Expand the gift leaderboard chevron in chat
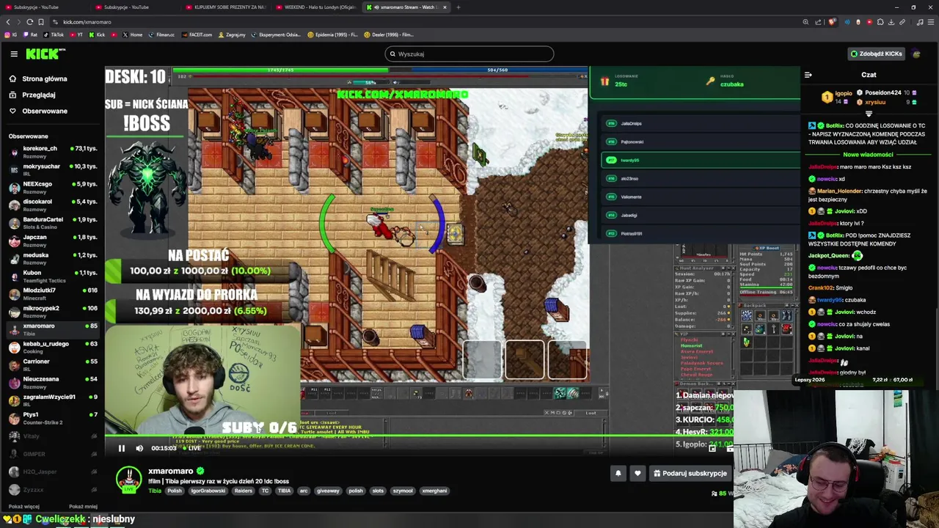 coord(869,114)
